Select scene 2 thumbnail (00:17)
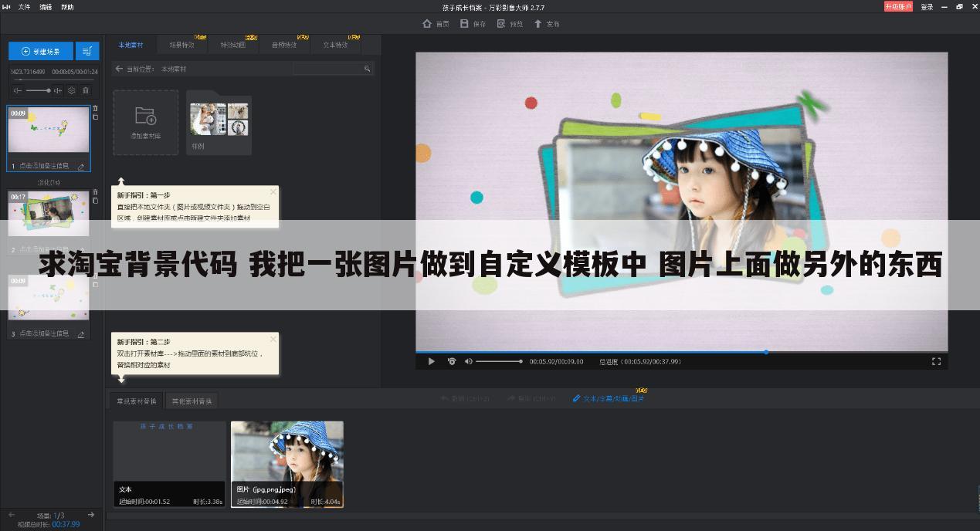Screen dimensions: 980x531 pyautogui.click(x=49, y=214)
